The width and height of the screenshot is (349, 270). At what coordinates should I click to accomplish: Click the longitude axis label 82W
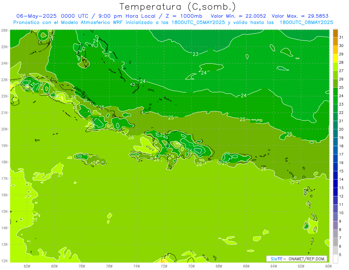[x=27, y=266]
